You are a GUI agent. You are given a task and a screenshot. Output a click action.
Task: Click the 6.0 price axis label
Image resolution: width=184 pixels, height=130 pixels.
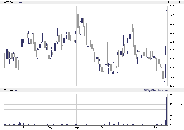(172, 50)
